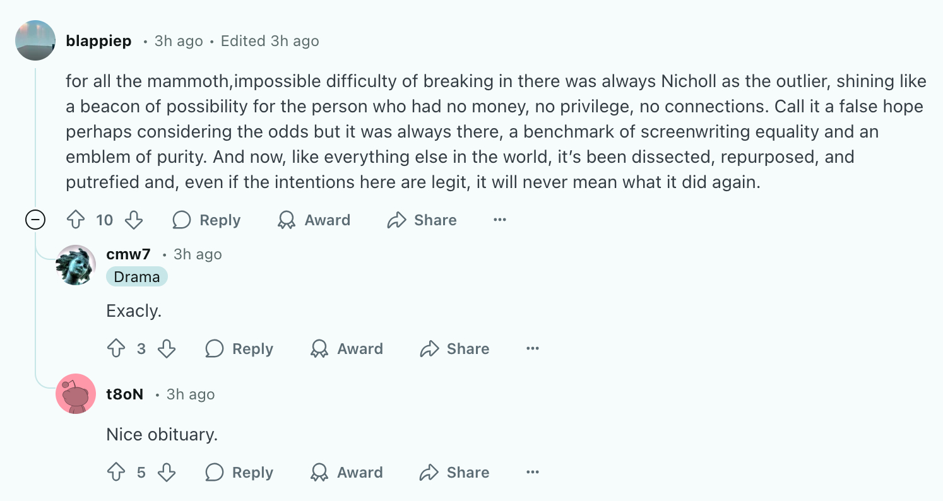Share blappiep's comment
Screen dimensions: 943x501
coord(422,220)
